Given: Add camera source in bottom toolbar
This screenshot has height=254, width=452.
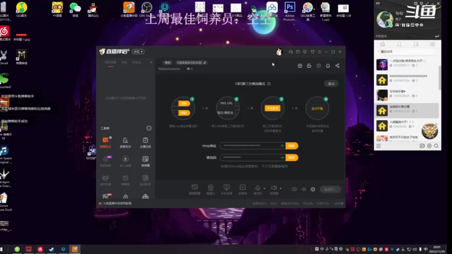Looking at the screenshot, I should (x=211, y=190).
